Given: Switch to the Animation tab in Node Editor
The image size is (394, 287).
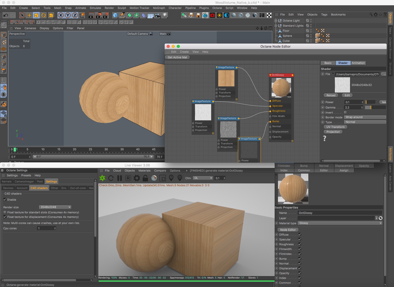Looking at the screenshot, I should (x=358, y=63).
